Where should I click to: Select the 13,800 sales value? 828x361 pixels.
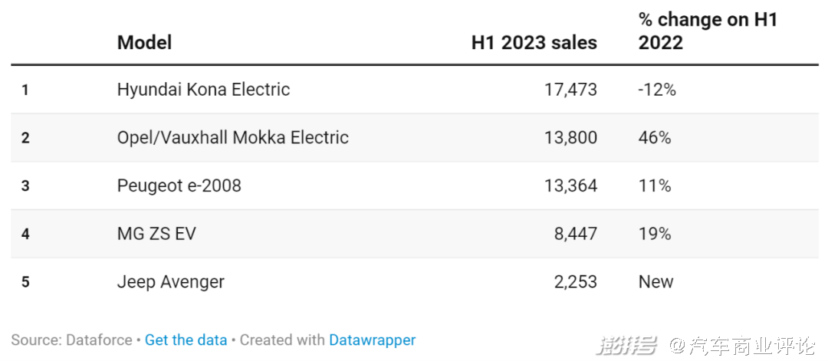570,138
